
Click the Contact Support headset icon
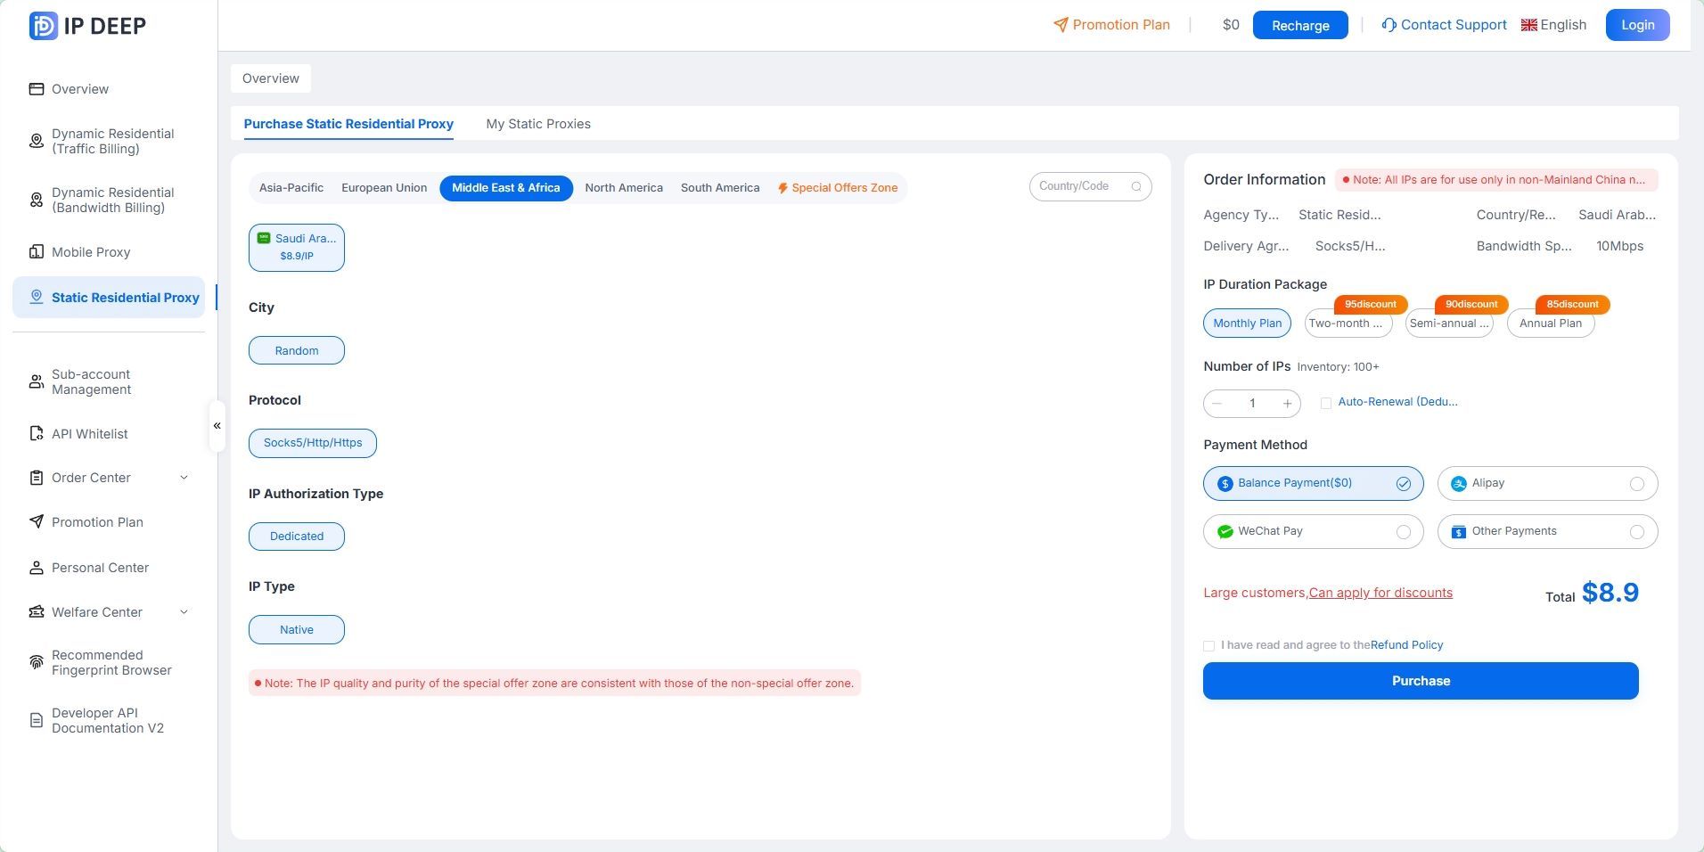1389,25
